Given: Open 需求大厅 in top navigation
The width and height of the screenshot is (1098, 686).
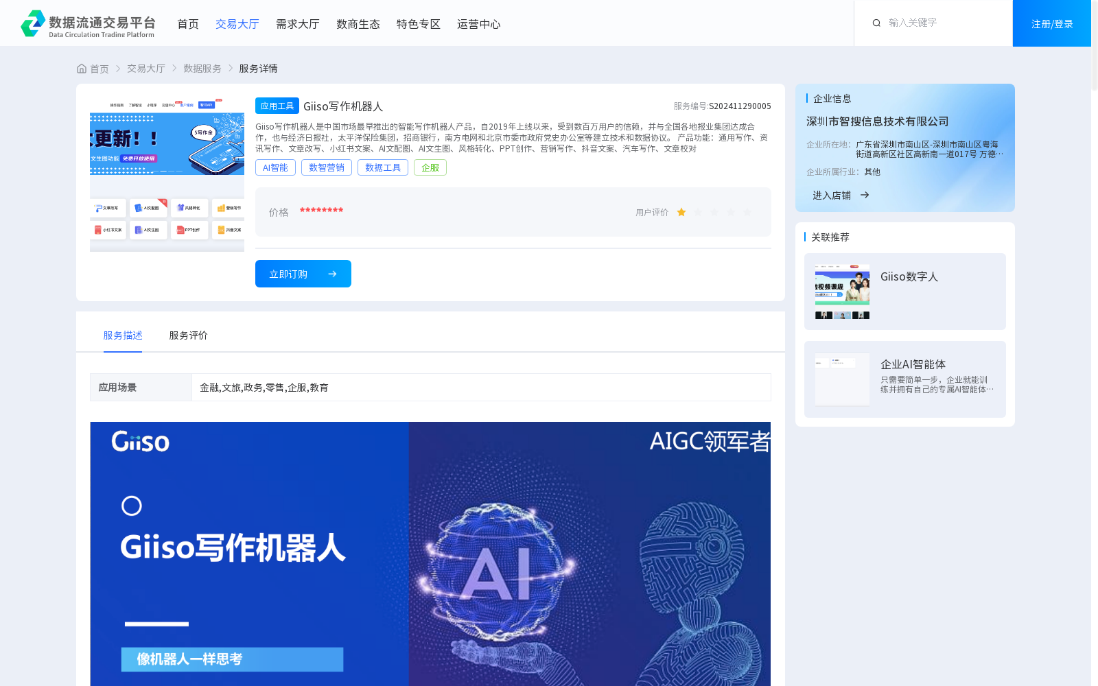Looking at the screenshot, I should tap(298, 24).
